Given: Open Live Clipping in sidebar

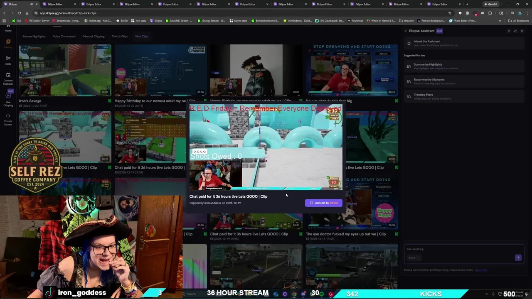Looking at the screenshot, I should [8, 99].
